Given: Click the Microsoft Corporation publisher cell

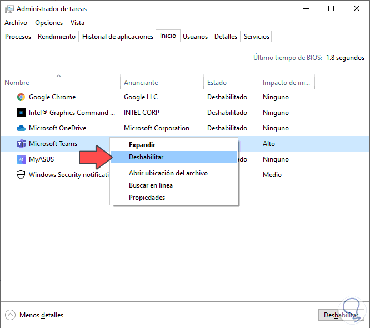Looking at the screenshot, I should [157, 128].
